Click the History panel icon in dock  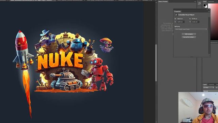[x=199, y=4]
